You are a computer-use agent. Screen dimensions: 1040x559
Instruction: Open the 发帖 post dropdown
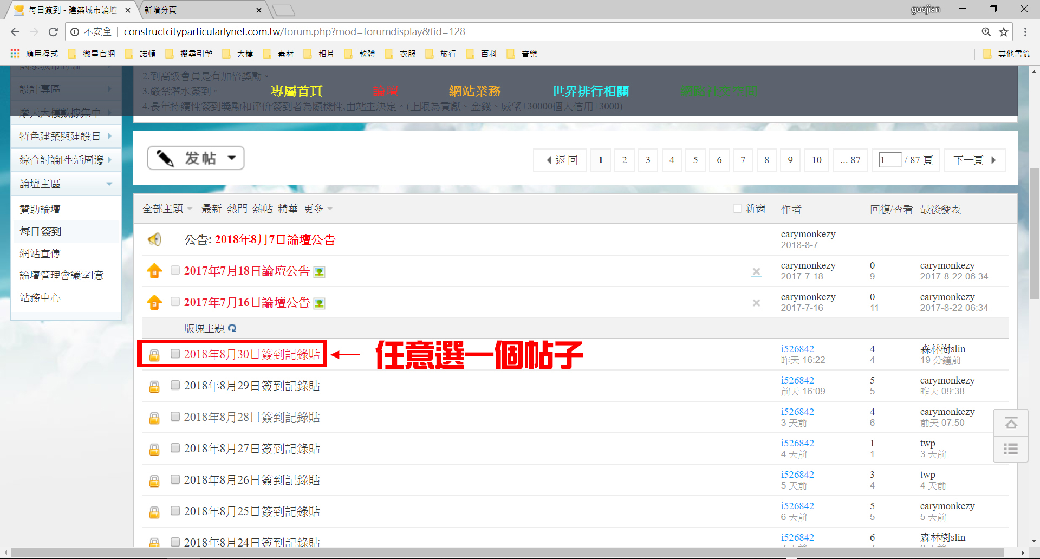point(232,158)
